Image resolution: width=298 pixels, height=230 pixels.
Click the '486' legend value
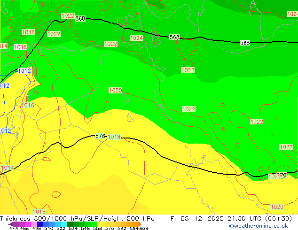(x=24, y=228)
